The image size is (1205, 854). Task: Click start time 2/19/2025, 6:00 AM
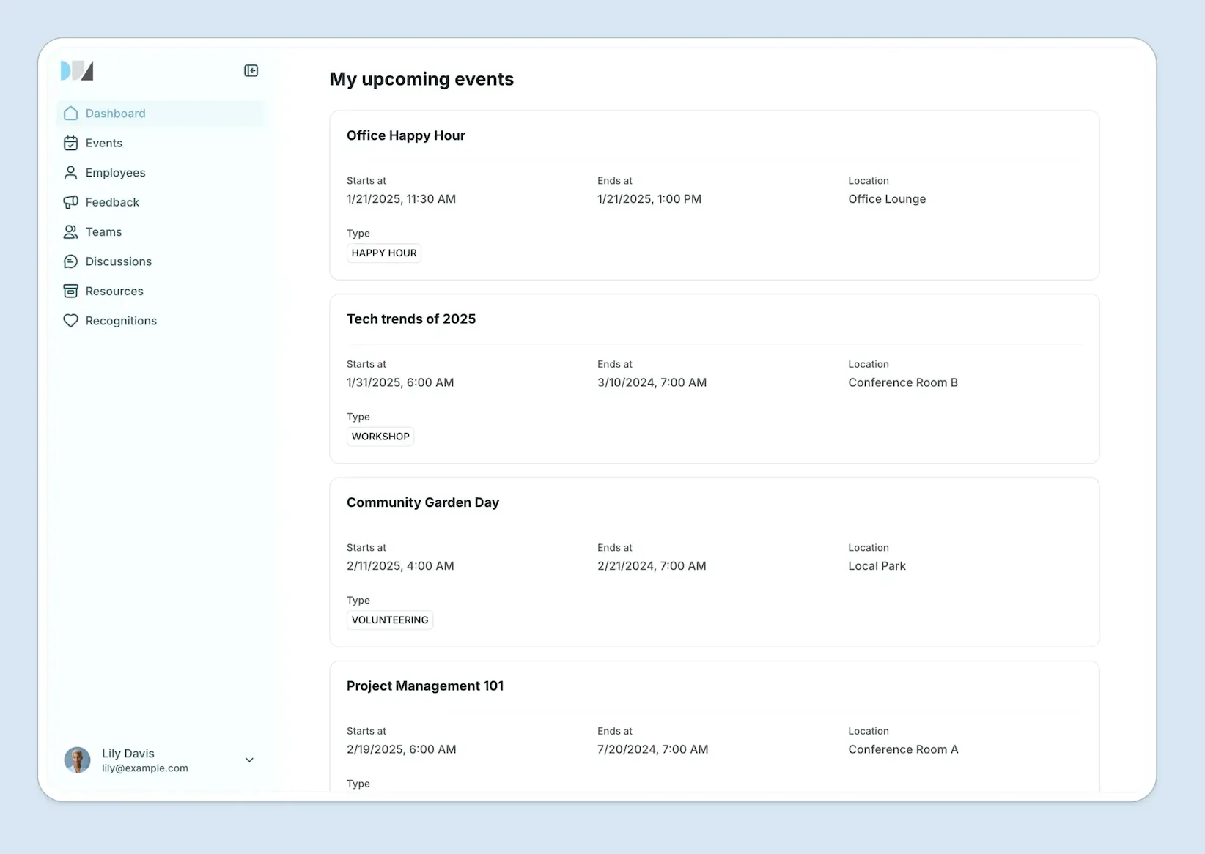pos(402,750)
